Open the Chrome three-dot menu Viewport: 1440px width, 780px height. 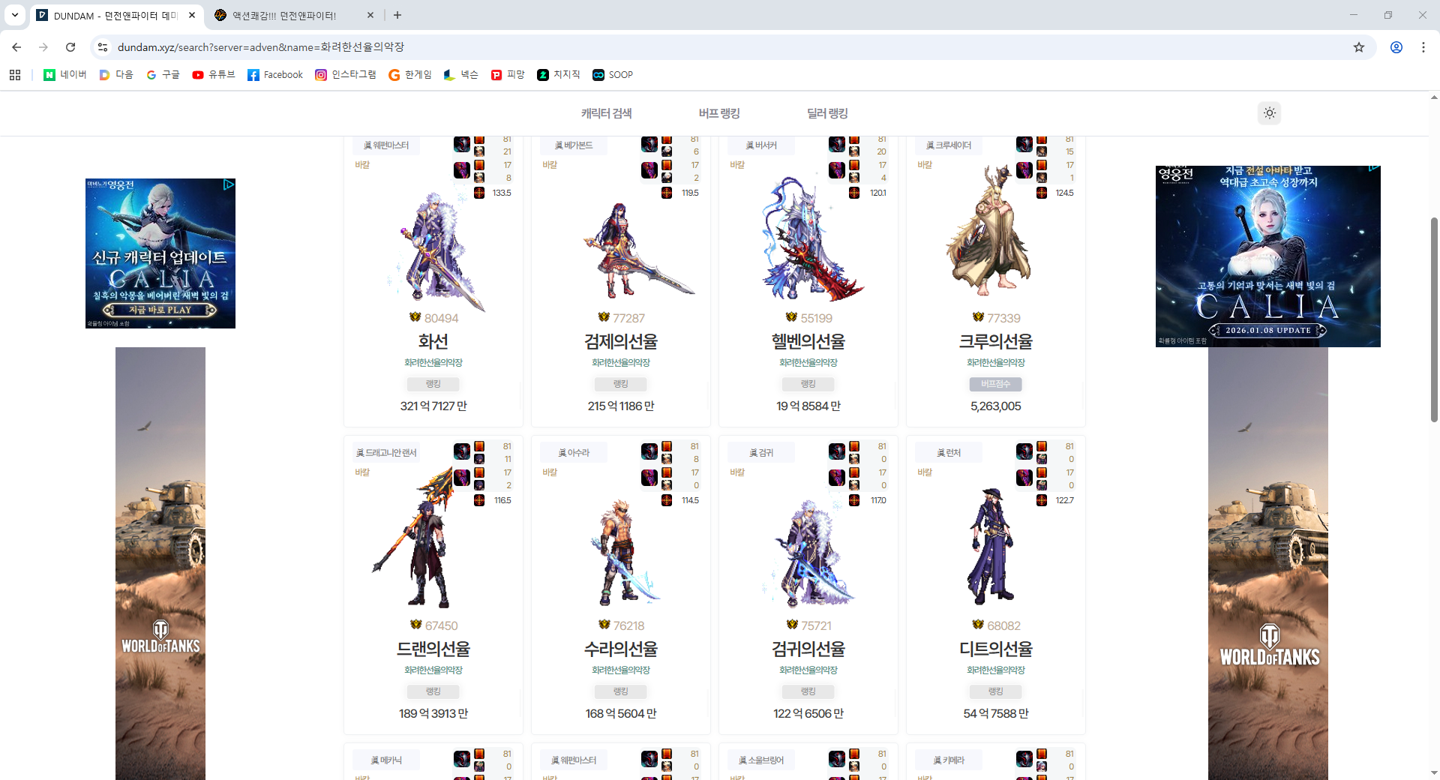coord(1423,47)
